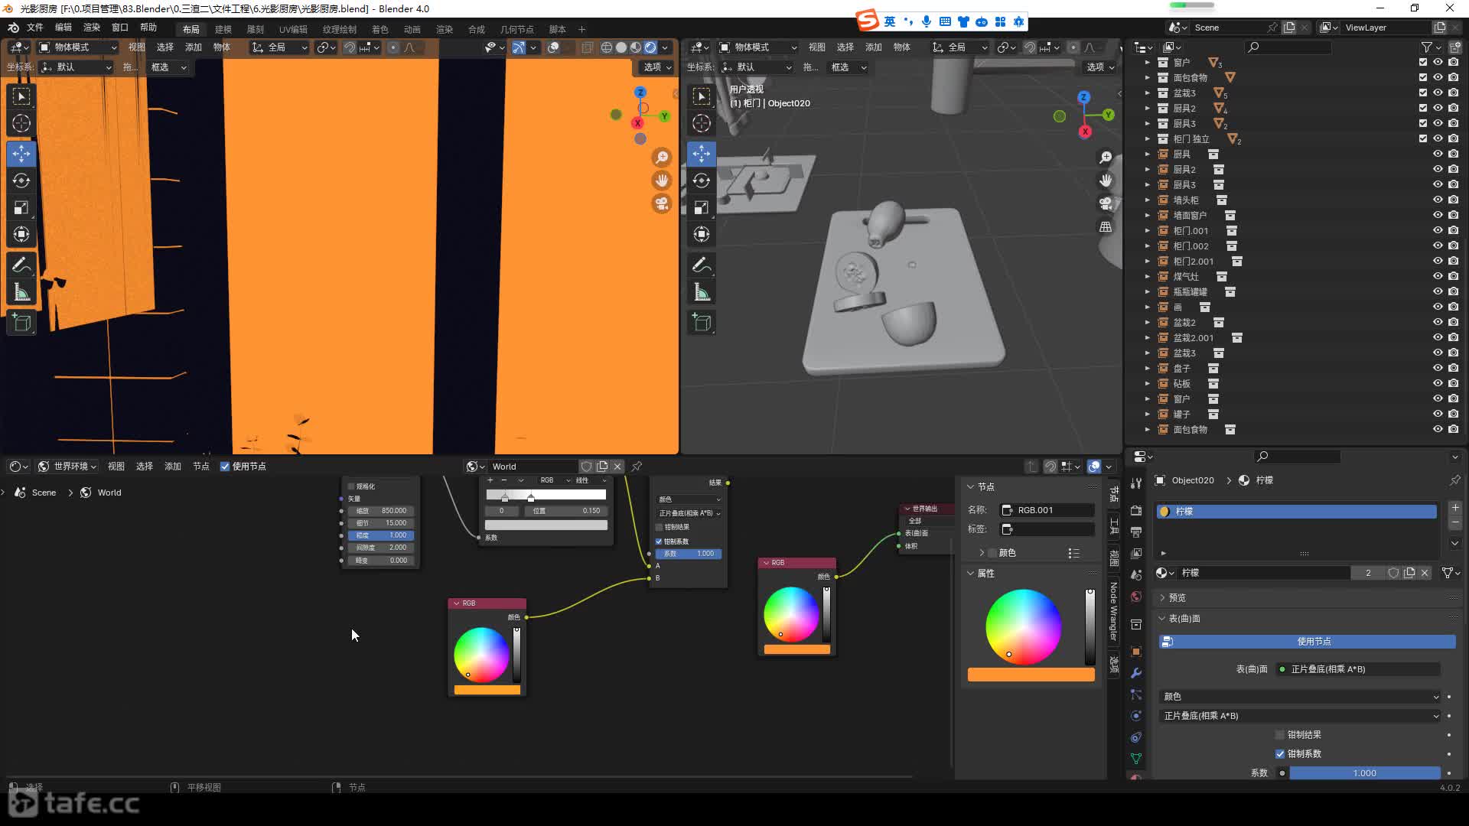This screenshot has width=1469, height=826.
Task: Open 添加 menu in node editor header
Action: 173,467
